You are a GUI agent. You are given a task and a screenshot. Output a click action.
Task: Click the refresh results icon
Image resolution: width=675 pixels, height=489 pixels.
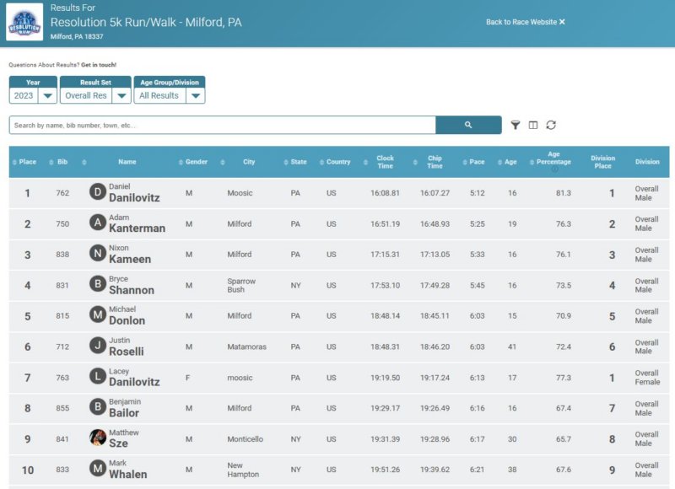tap(551, 125)
